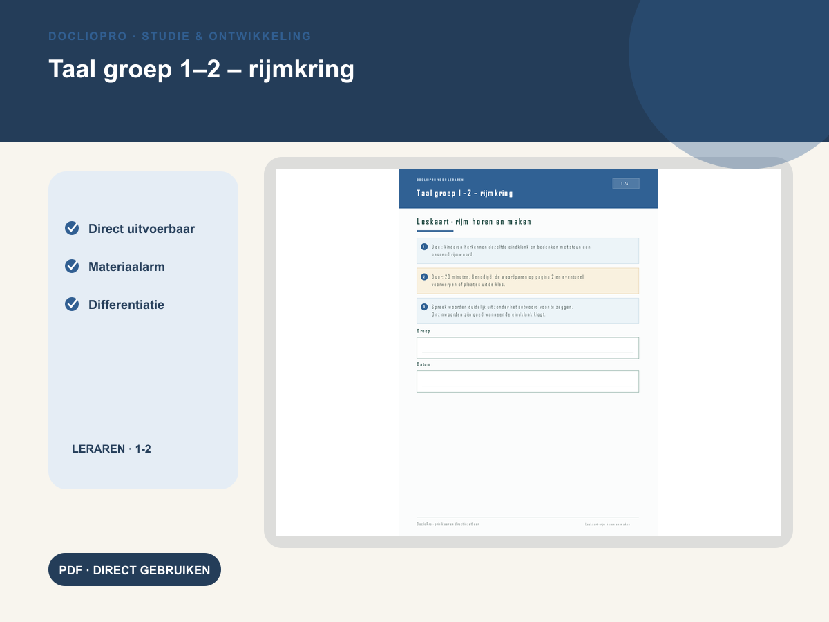Click the number 1 bullet in the Doel box
829x622 pixels.
pos(424,247)
